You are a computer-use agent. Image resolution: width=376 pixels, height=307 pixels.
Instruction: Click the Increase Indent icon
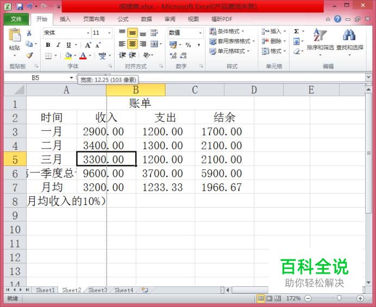133,55
